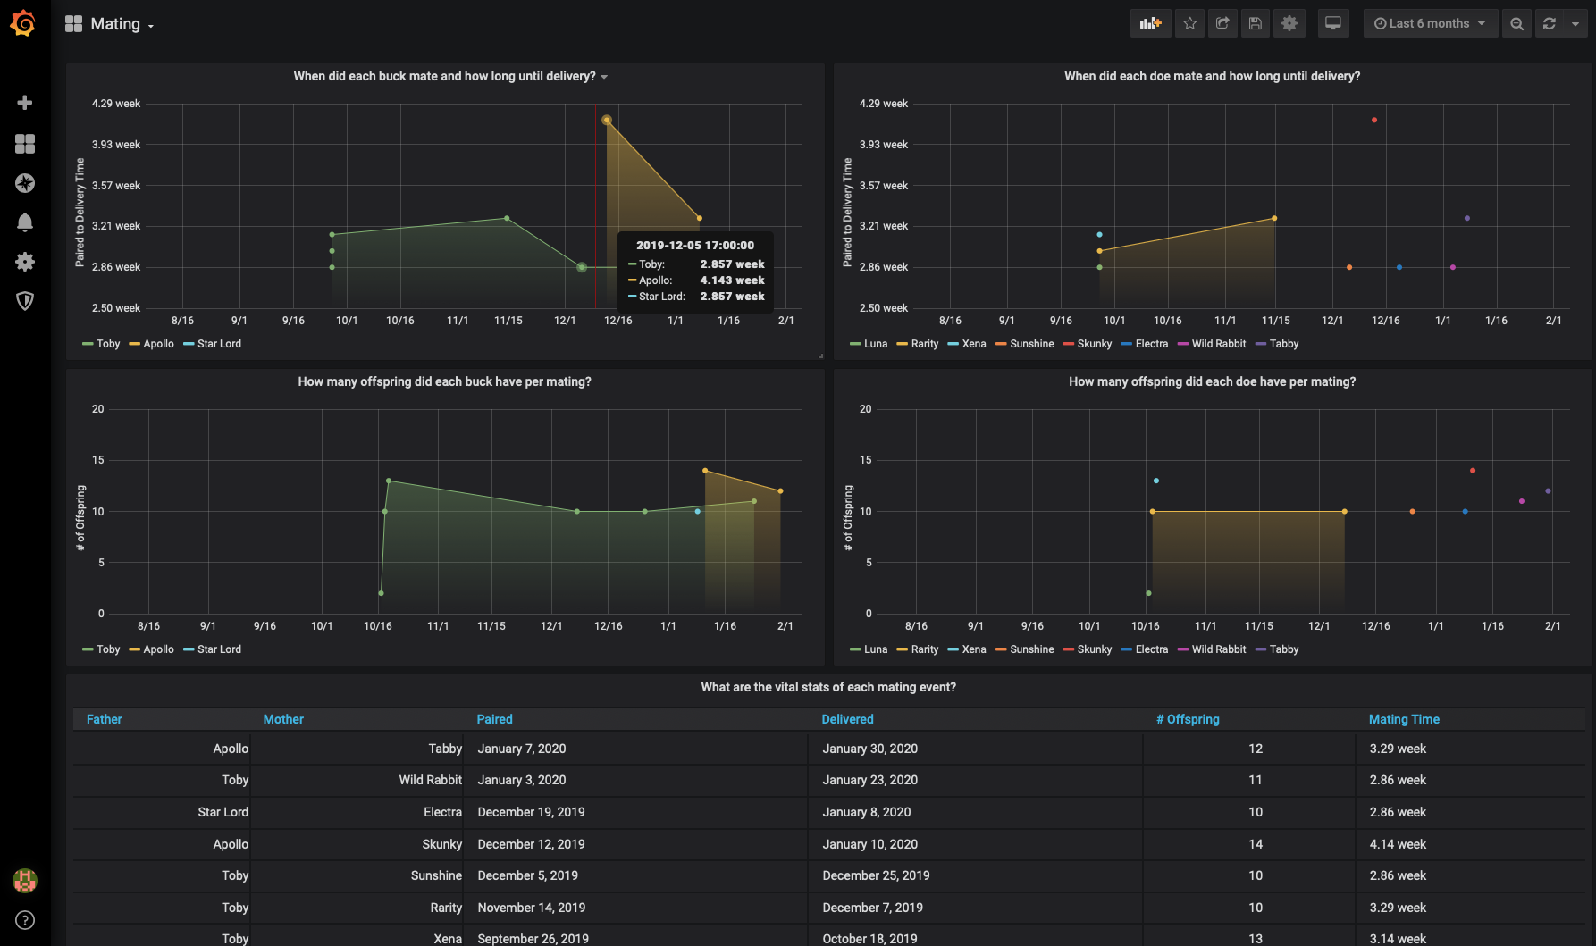Toggle Luna series in doe offspring legend
This screenshot has height=946, width=1596.
876,649
